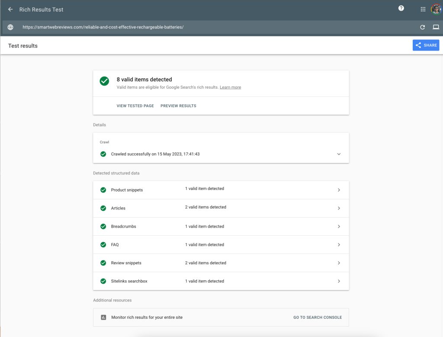The image size is (443, 337).
Task: Open the help question mark icon
Action: (x=401, y=8)
